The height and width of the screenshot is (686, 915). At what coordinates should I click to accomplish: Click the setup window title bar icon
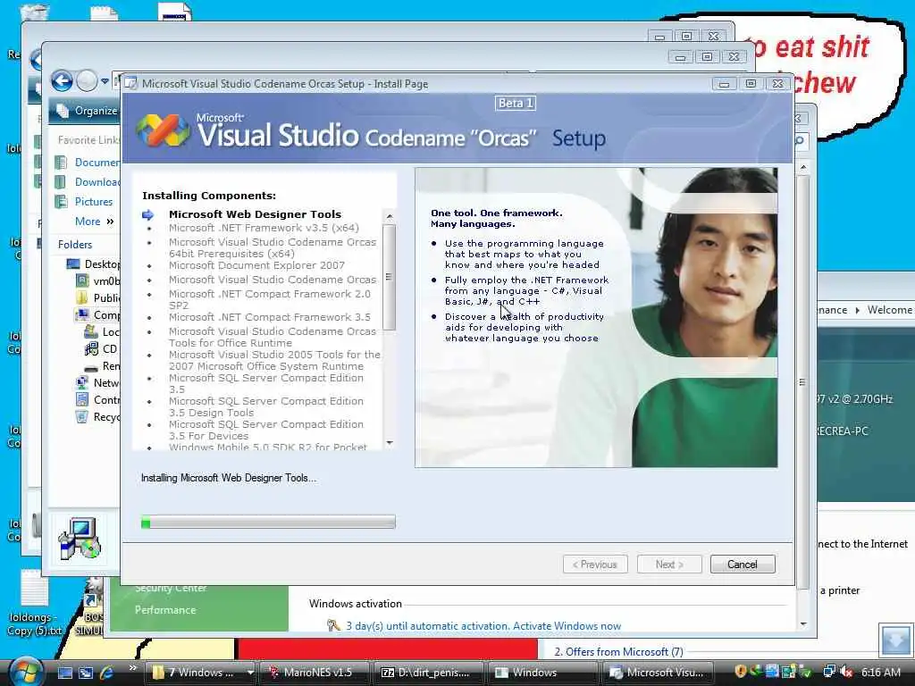tap(130, 83)
